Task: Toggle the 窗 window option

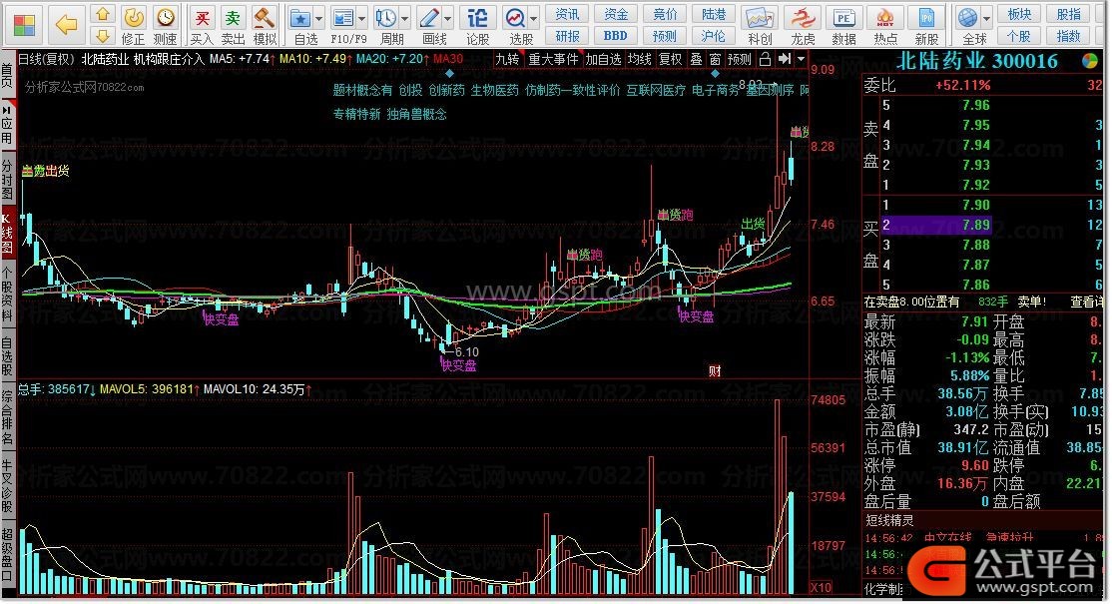Action: point(715,60)
